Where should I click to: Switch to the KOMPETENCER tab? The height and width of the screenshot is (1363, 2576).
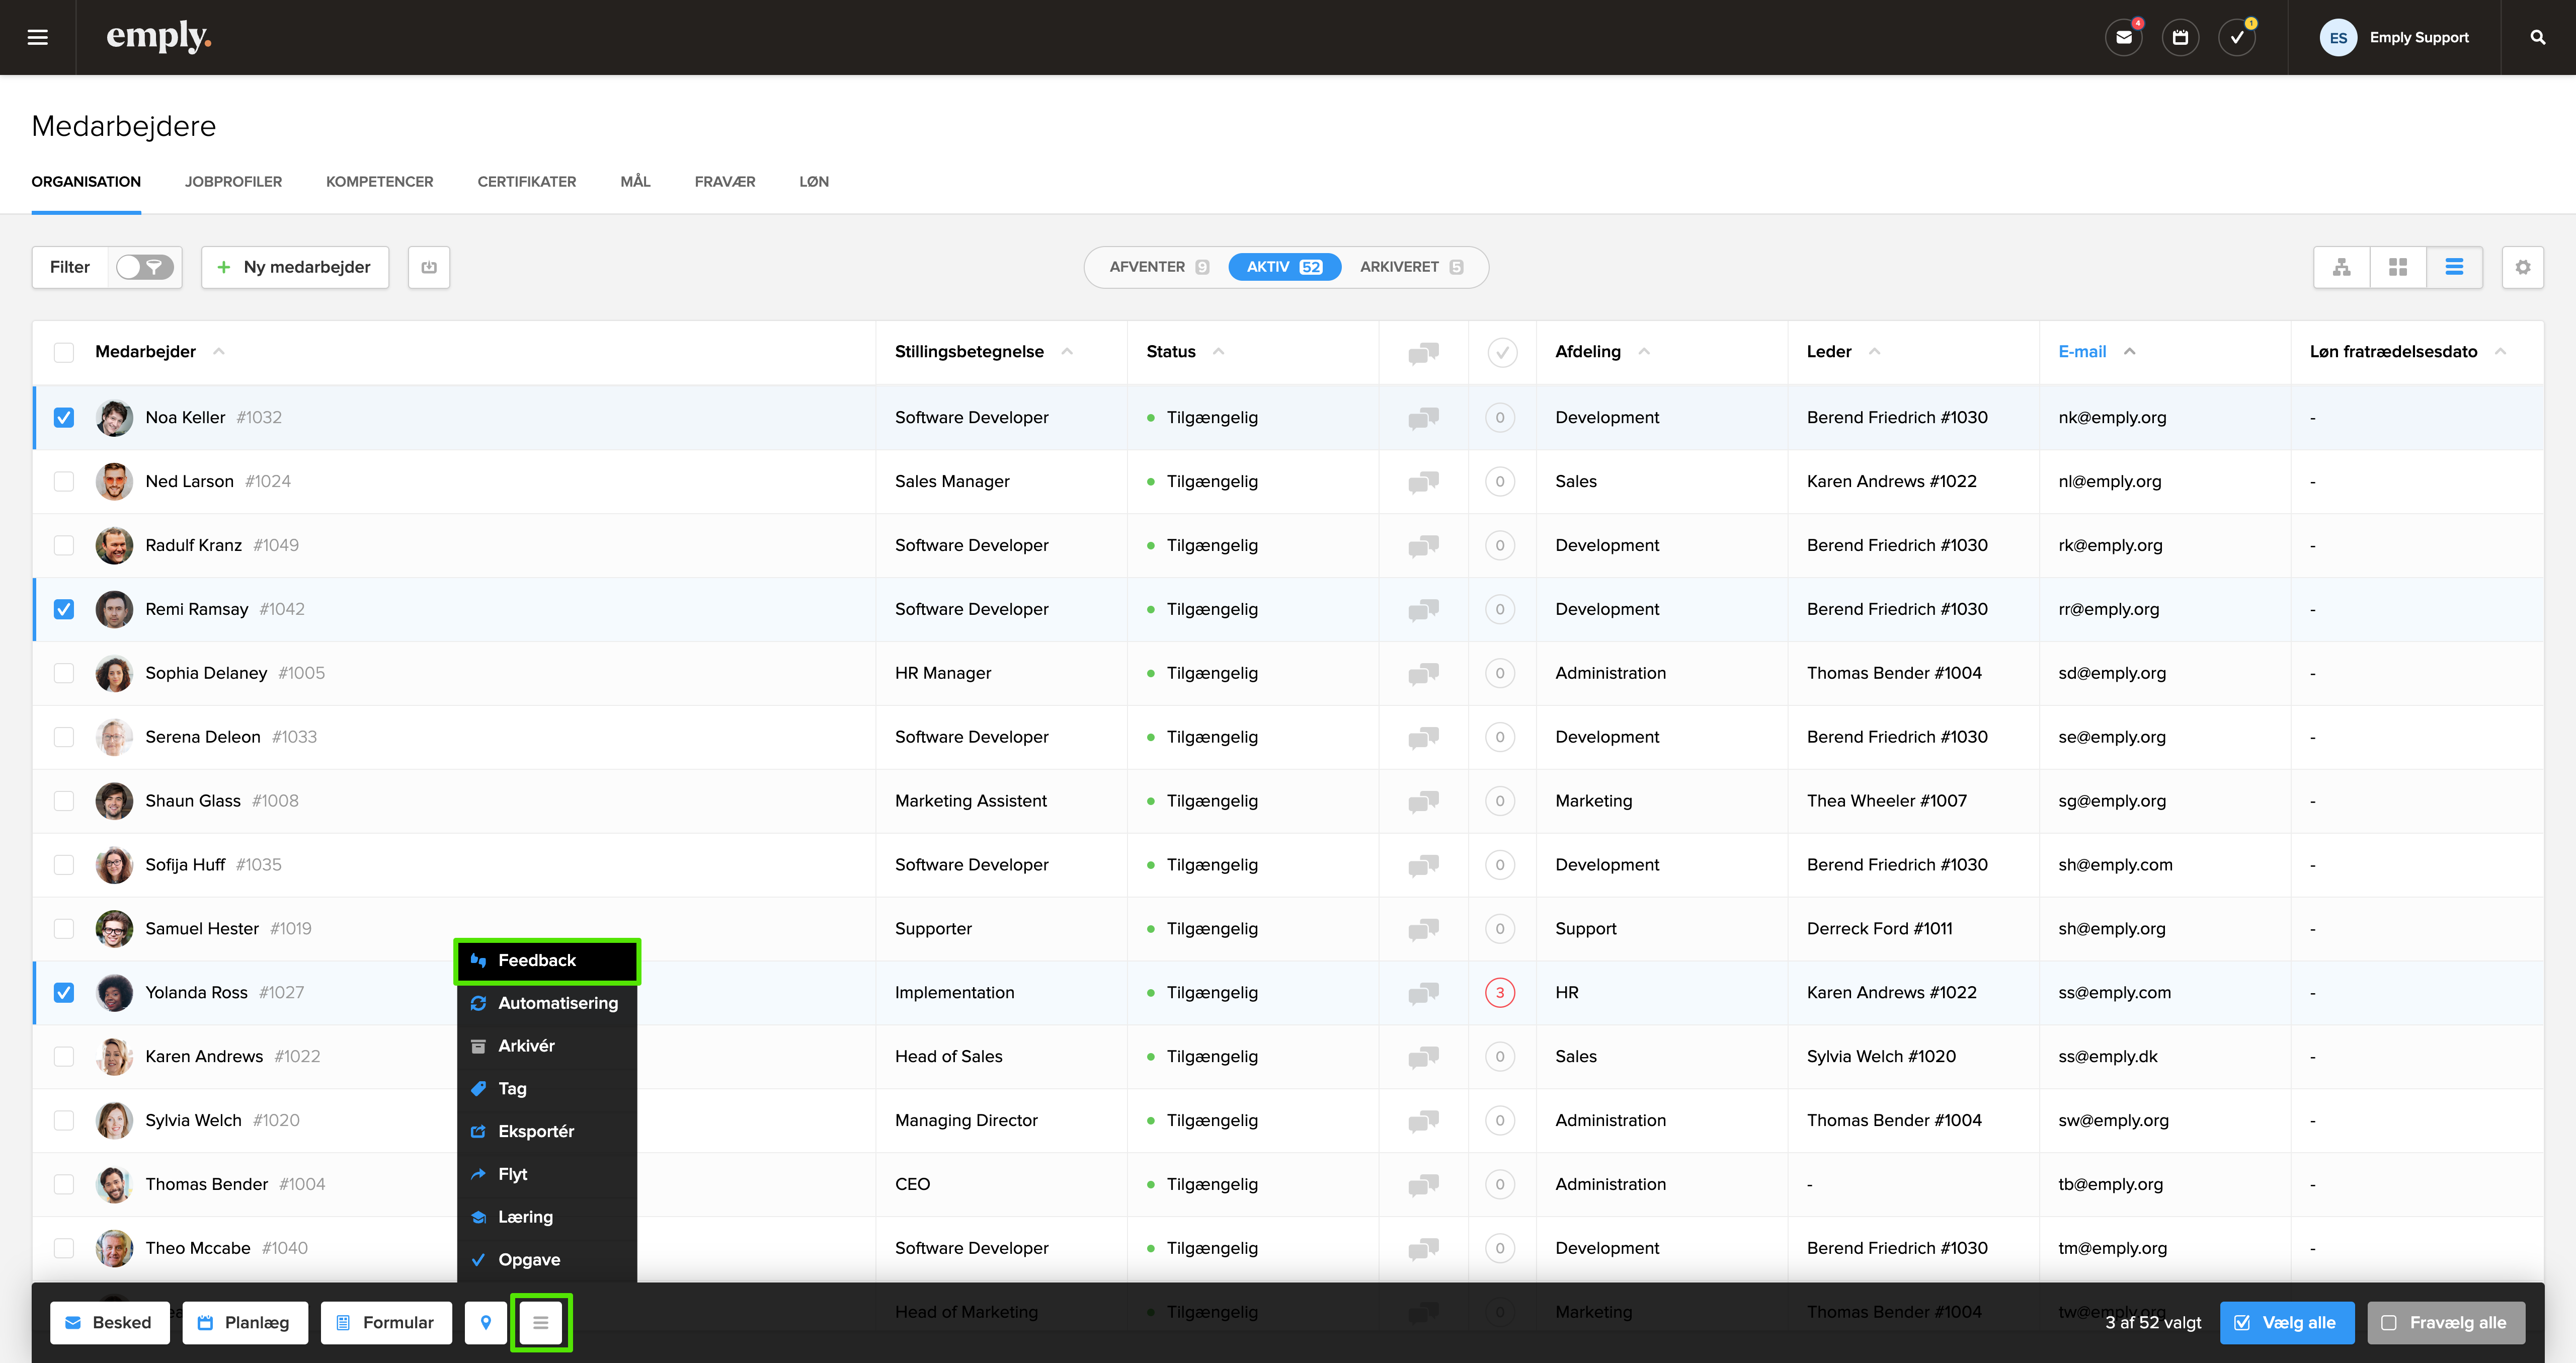pos(379,181)
